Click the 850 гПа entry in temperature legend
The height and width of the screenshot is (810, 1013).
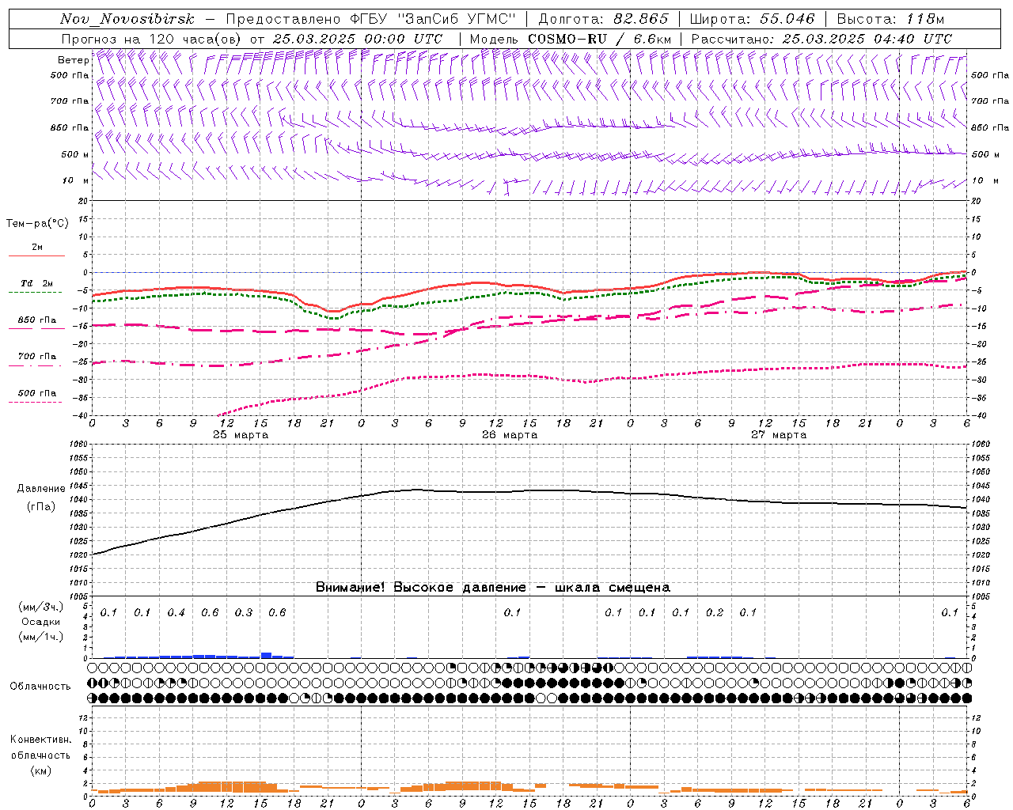coord(37,320)
